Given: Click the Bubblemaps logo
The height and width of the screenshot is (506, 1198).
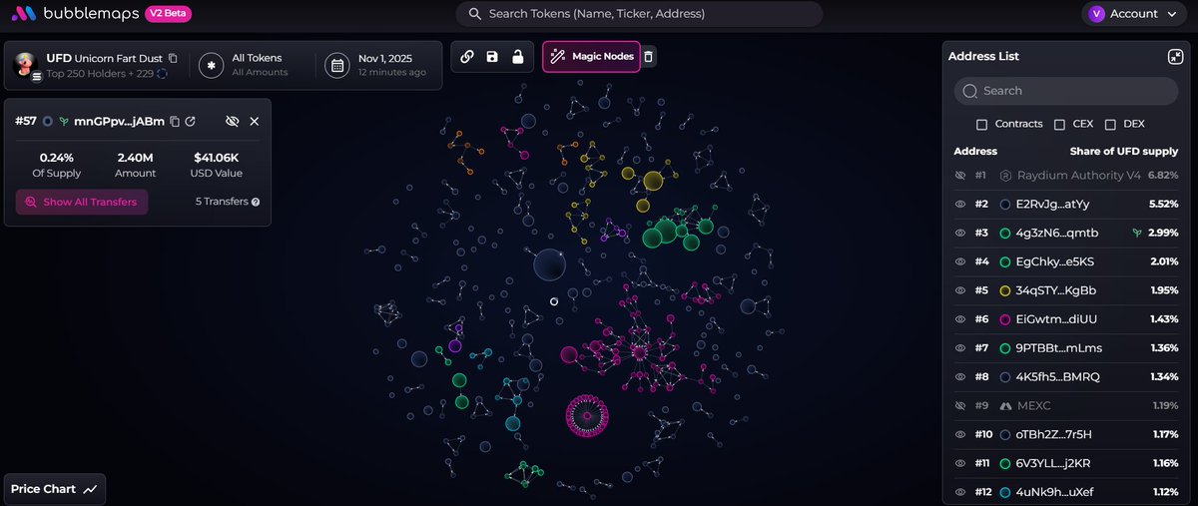Looking at the screenshot, I should [75, 14].
